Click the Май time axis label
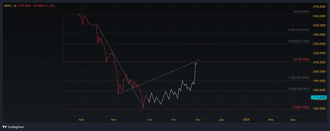This screenshot has width=330, height=131. pyautogui.click(x=81, y=120)
